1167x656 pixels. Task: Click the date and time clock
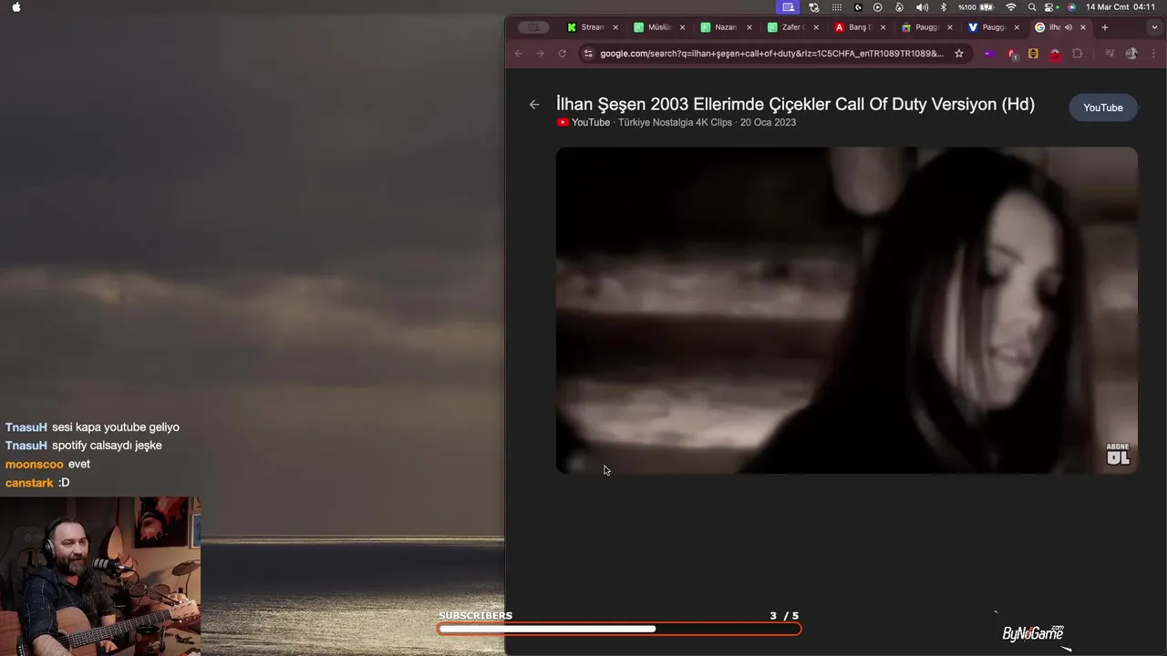tap(1121, 7)
